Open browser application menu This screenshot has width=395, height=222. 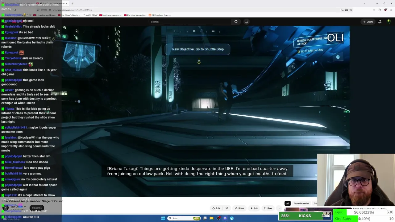click(x=391, y=10)
